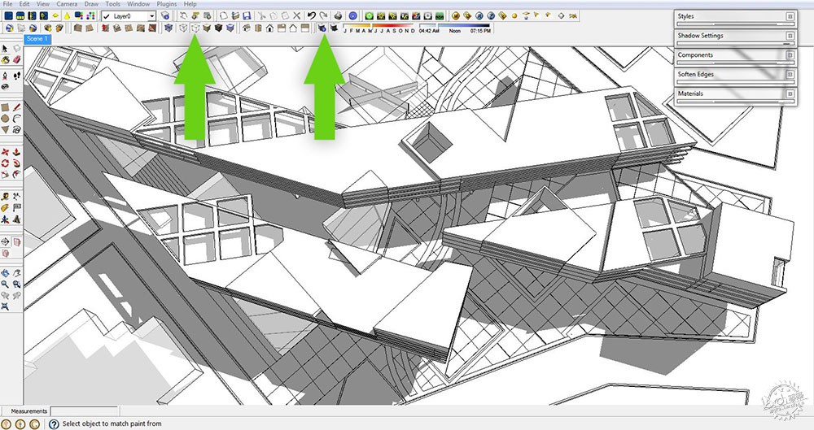814x430 pixels.
Task: Switch to the Scene 1 tab
Action: (x=37, y=39)
